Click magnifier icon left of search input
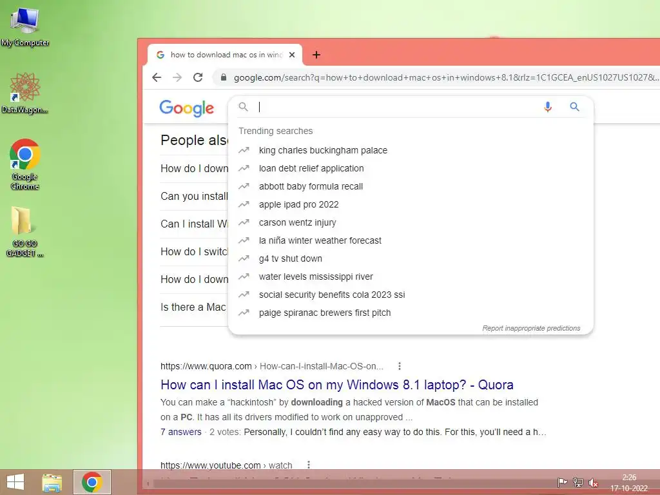This screenshot has width=660, height=495. [243, 107]
